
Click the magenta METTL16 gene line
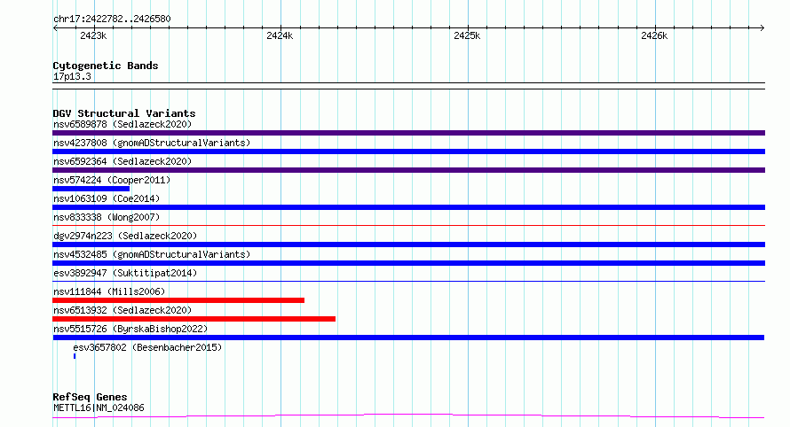pos(408,416)
